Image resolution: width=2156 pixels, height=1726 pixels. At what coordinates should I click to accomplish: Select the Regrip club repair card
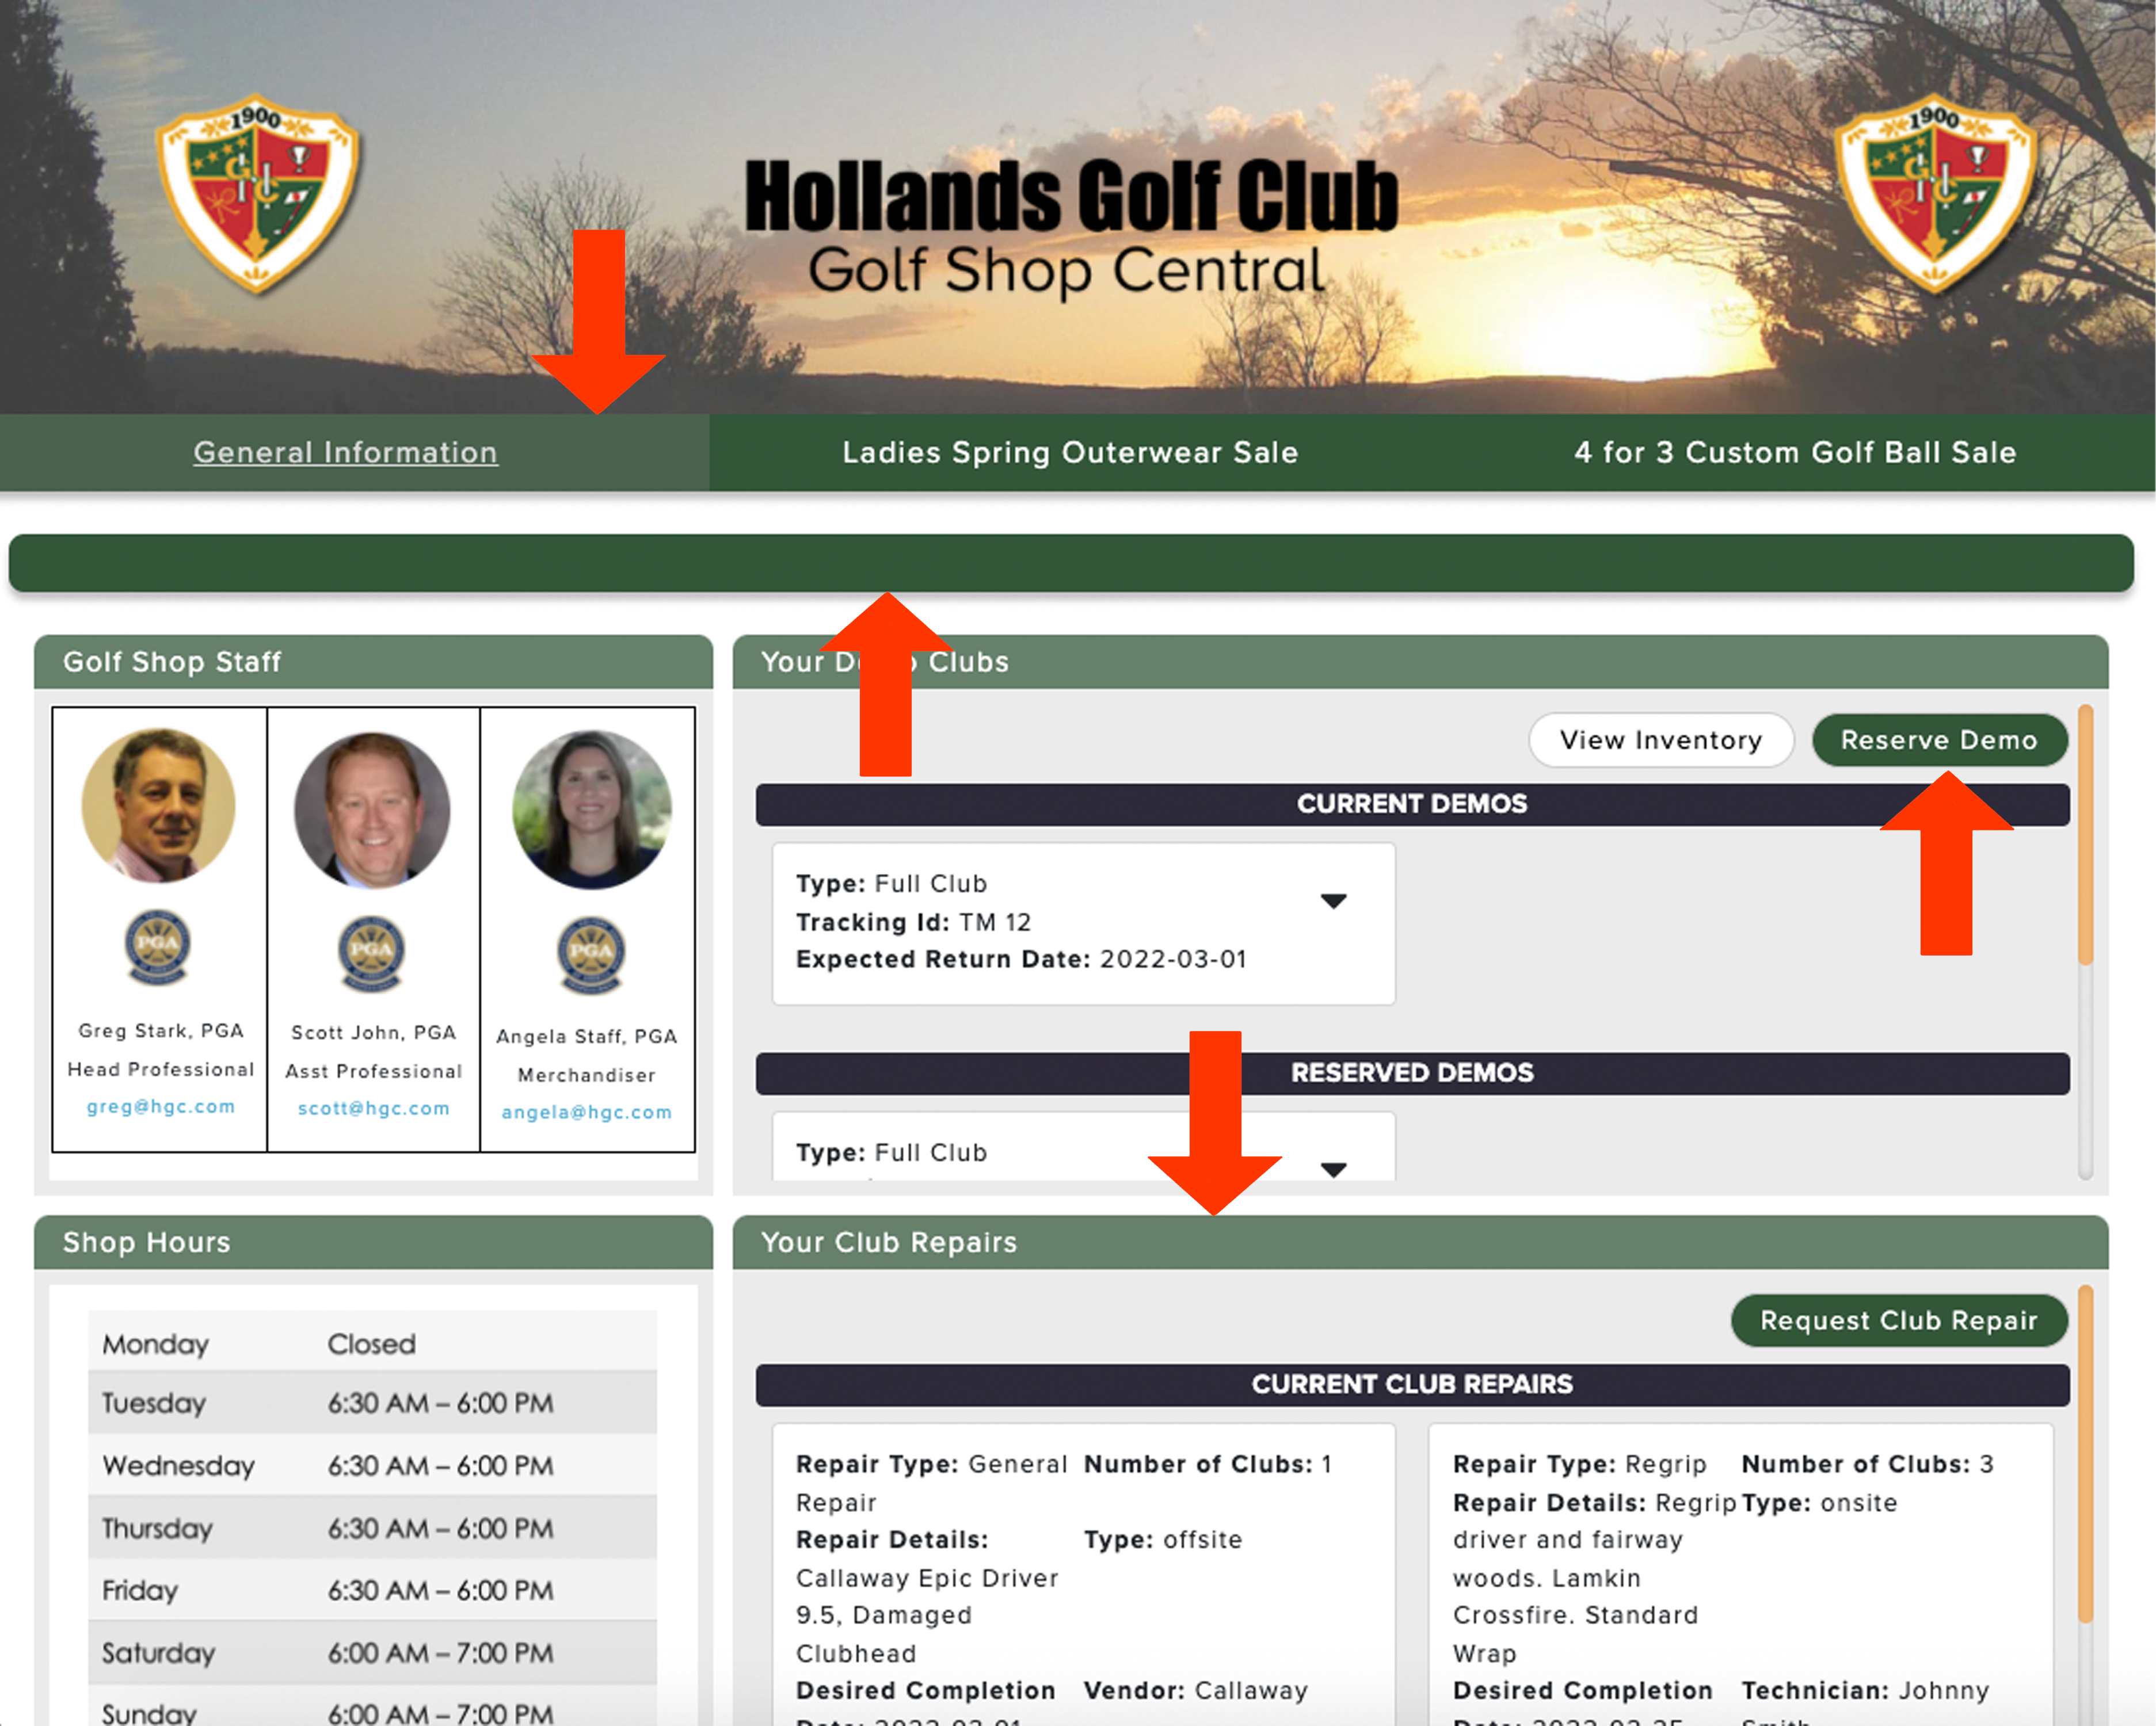click(1741, 1575)
